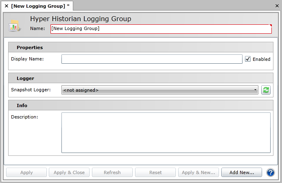
Task: Click the Apply & New... button
Action: 199,172
